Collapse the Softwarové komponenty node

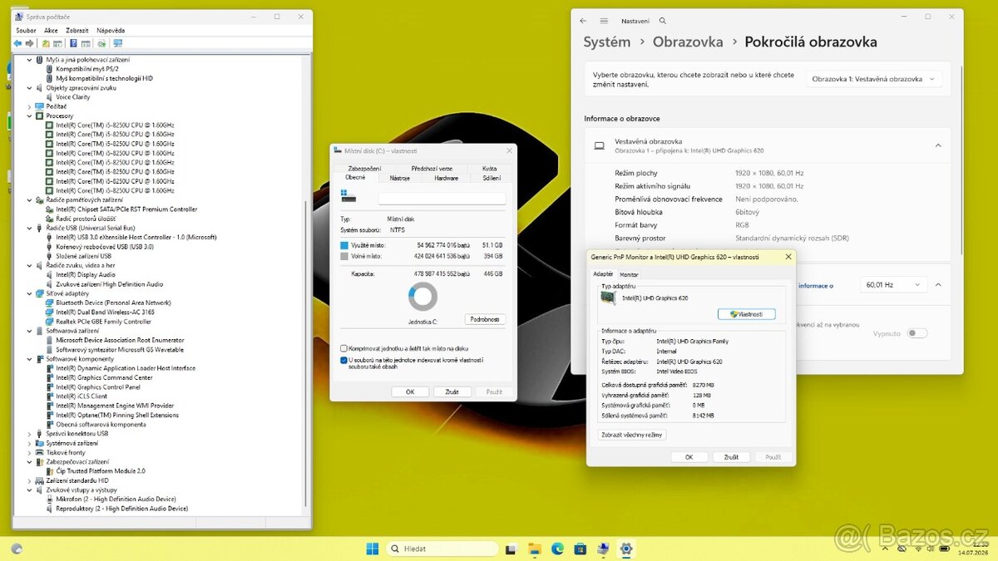pyautogui.click(x=30, y=359)
